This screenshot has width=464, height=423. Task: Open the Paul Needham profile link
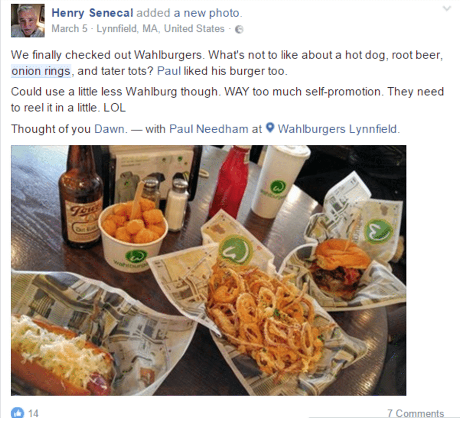click(x=208, y=129)
